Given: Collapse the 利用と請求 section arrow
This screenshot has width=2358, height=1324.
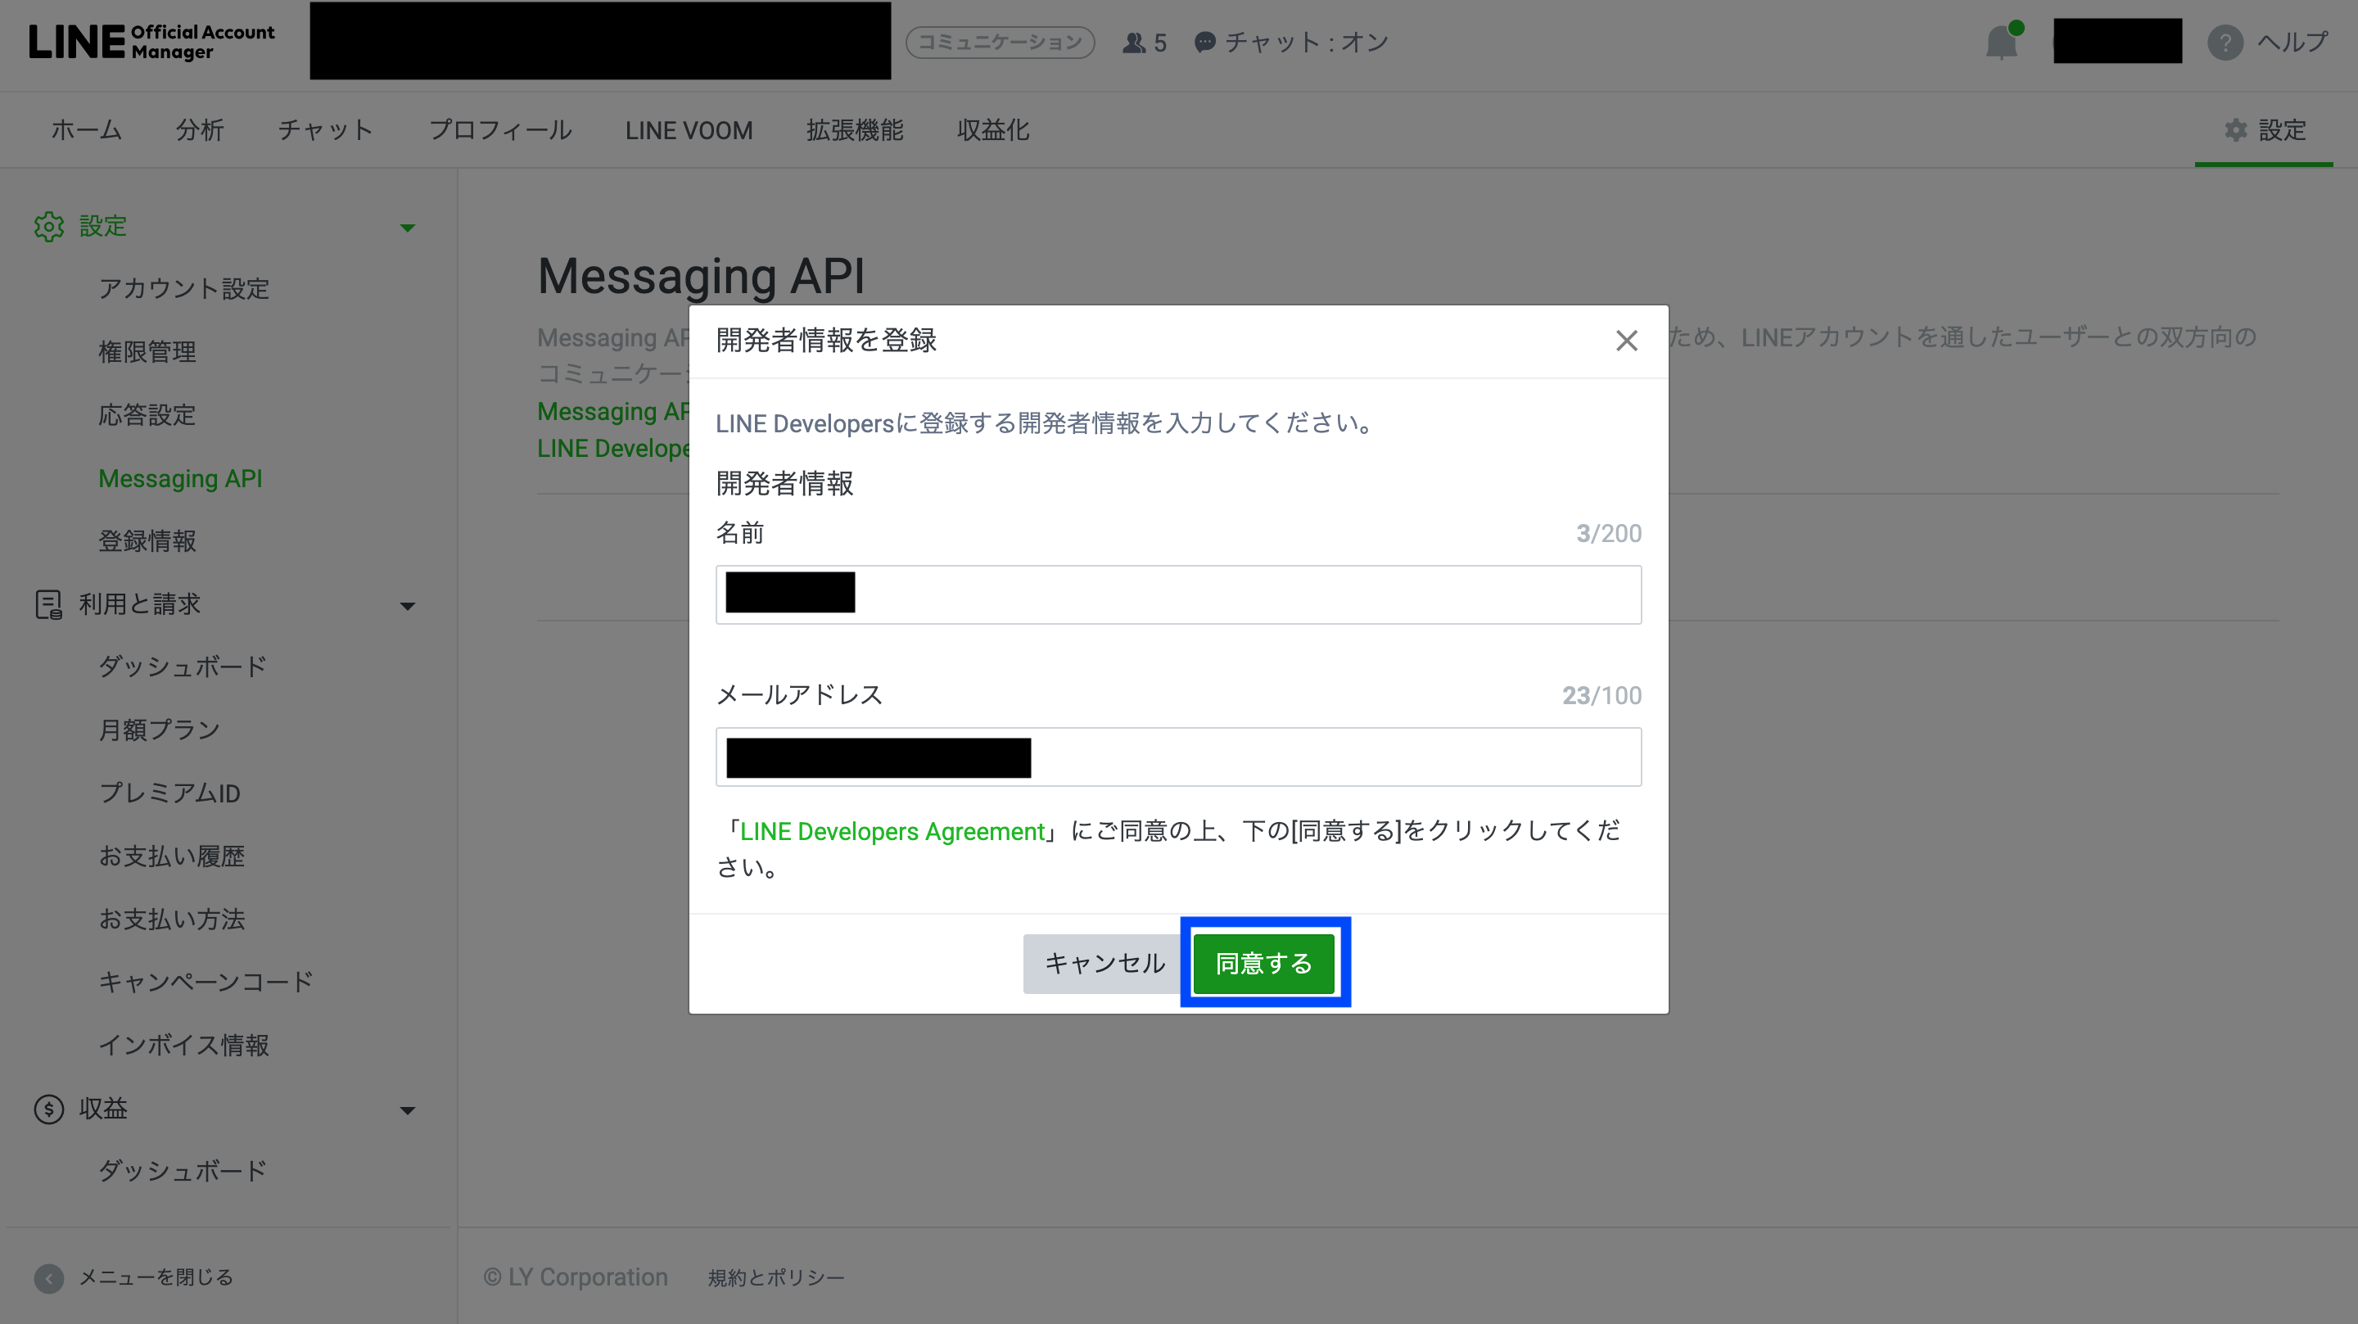Looking at the screenshot, I should (408, 605).
